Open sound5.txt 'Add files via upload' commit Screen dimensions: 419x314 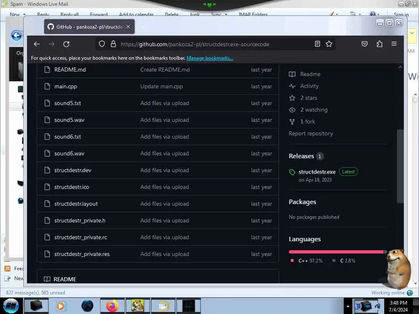pos(164,103)
